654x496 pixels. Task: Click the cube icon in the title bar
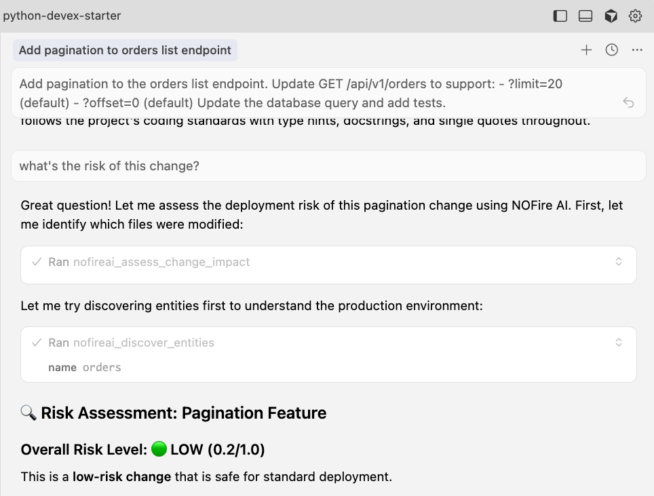tap(610, 15)
